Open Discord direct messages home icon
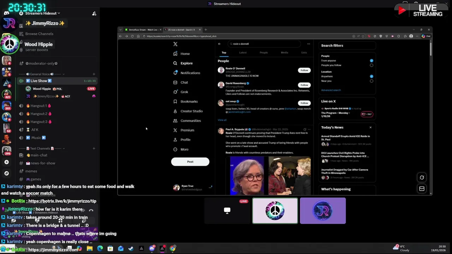Screen dimensions: 452x254 tap(6, 13)
